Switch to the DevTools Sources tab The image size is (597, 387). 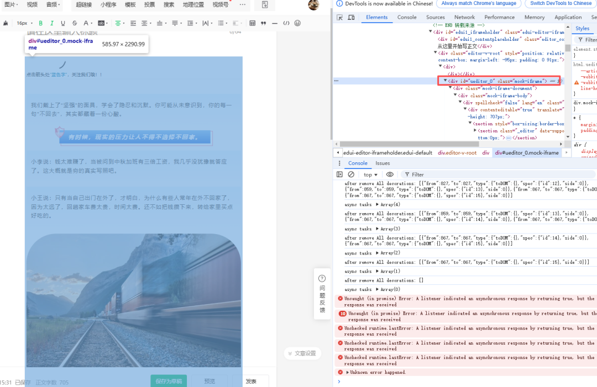point(436,18)
